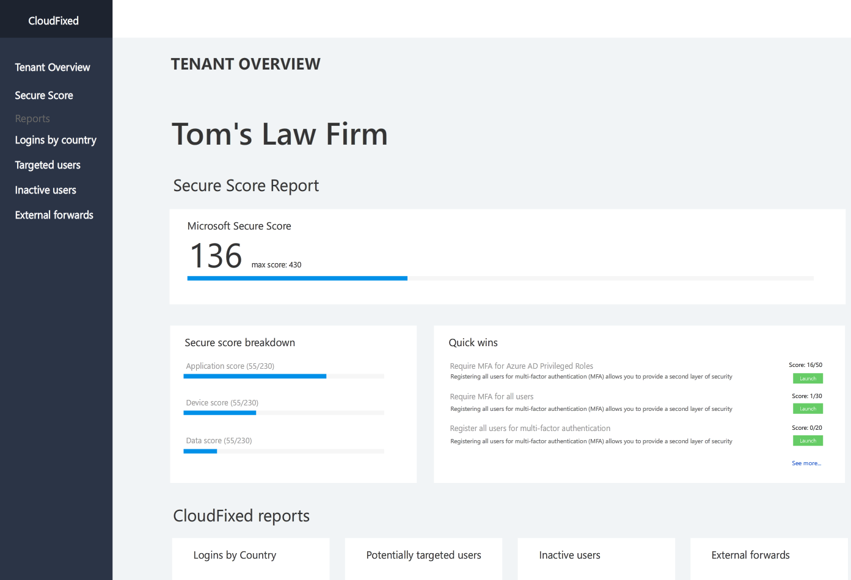Click the Require MFA for all users title
851x580 pixels.
(492, 397)
